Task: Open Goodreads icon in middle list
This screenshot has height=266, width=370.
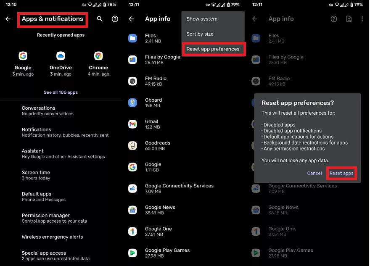Action: (x=132, y=145)
